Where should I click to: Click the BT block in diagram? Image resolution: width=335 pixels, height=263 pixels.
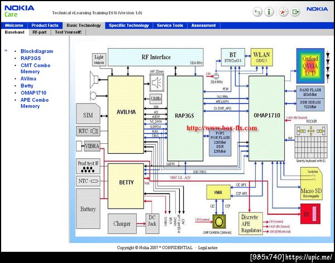pyautogui.click(x=233, y=57)
